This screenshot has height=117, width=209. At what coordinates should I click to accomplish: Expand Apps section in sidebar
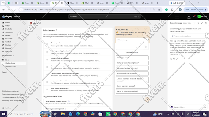(x=5, y=72)
